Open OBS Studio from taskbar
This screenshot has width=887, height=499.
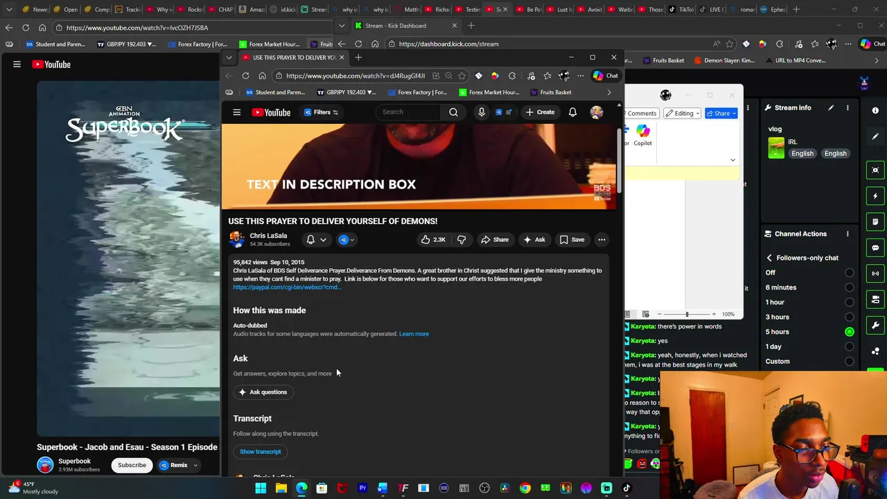(x=484, y=488)
